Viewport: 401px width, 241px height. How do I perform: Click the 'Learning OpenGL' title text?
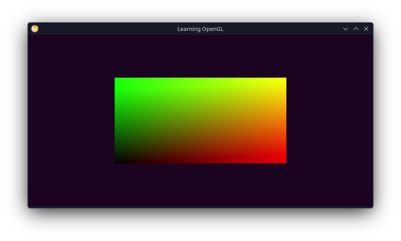200,29
